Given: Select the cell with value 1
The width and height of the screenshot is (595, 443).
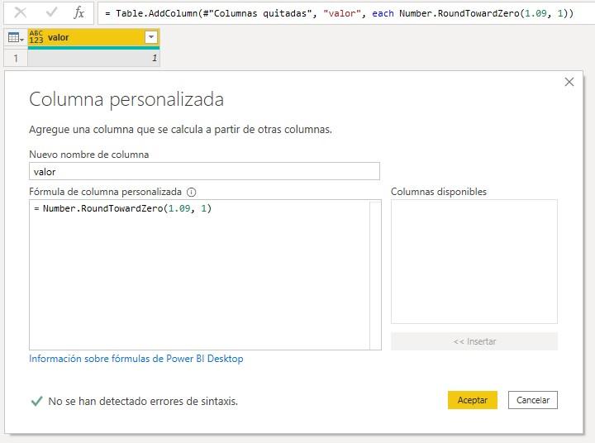Looking at the screenshot, I should tap(93, 58).
